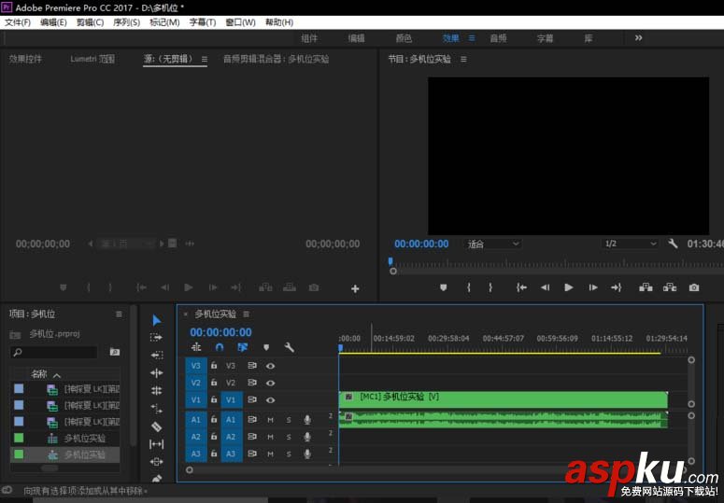Toggle track lock on V2
724x503 pixels.
214,383
